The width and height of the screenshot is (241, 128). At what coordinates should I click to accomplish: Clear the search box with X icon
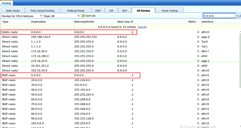pos(237,16)
